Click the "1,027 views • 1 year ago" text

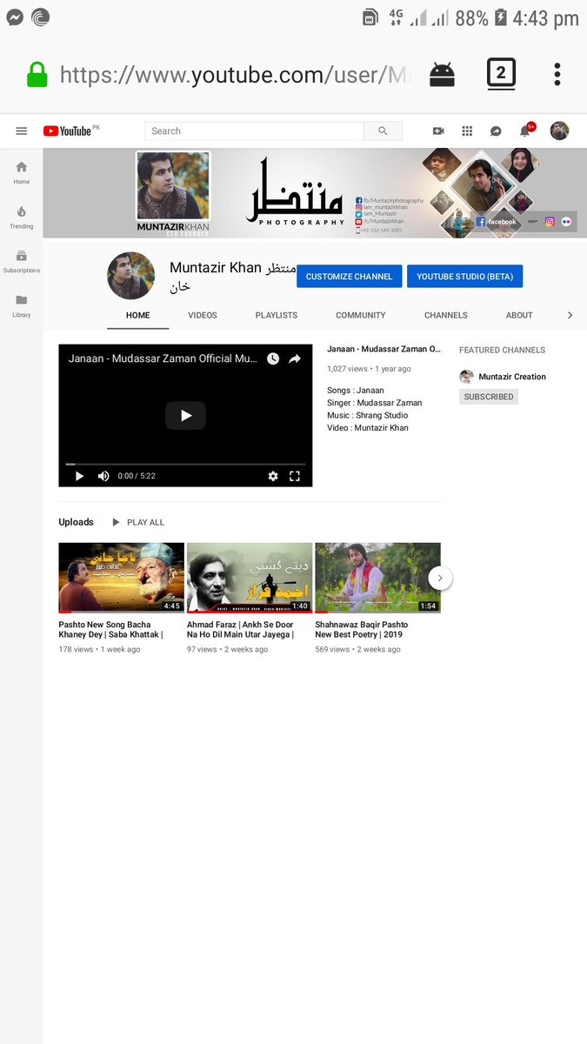click(x=369, y=369)
